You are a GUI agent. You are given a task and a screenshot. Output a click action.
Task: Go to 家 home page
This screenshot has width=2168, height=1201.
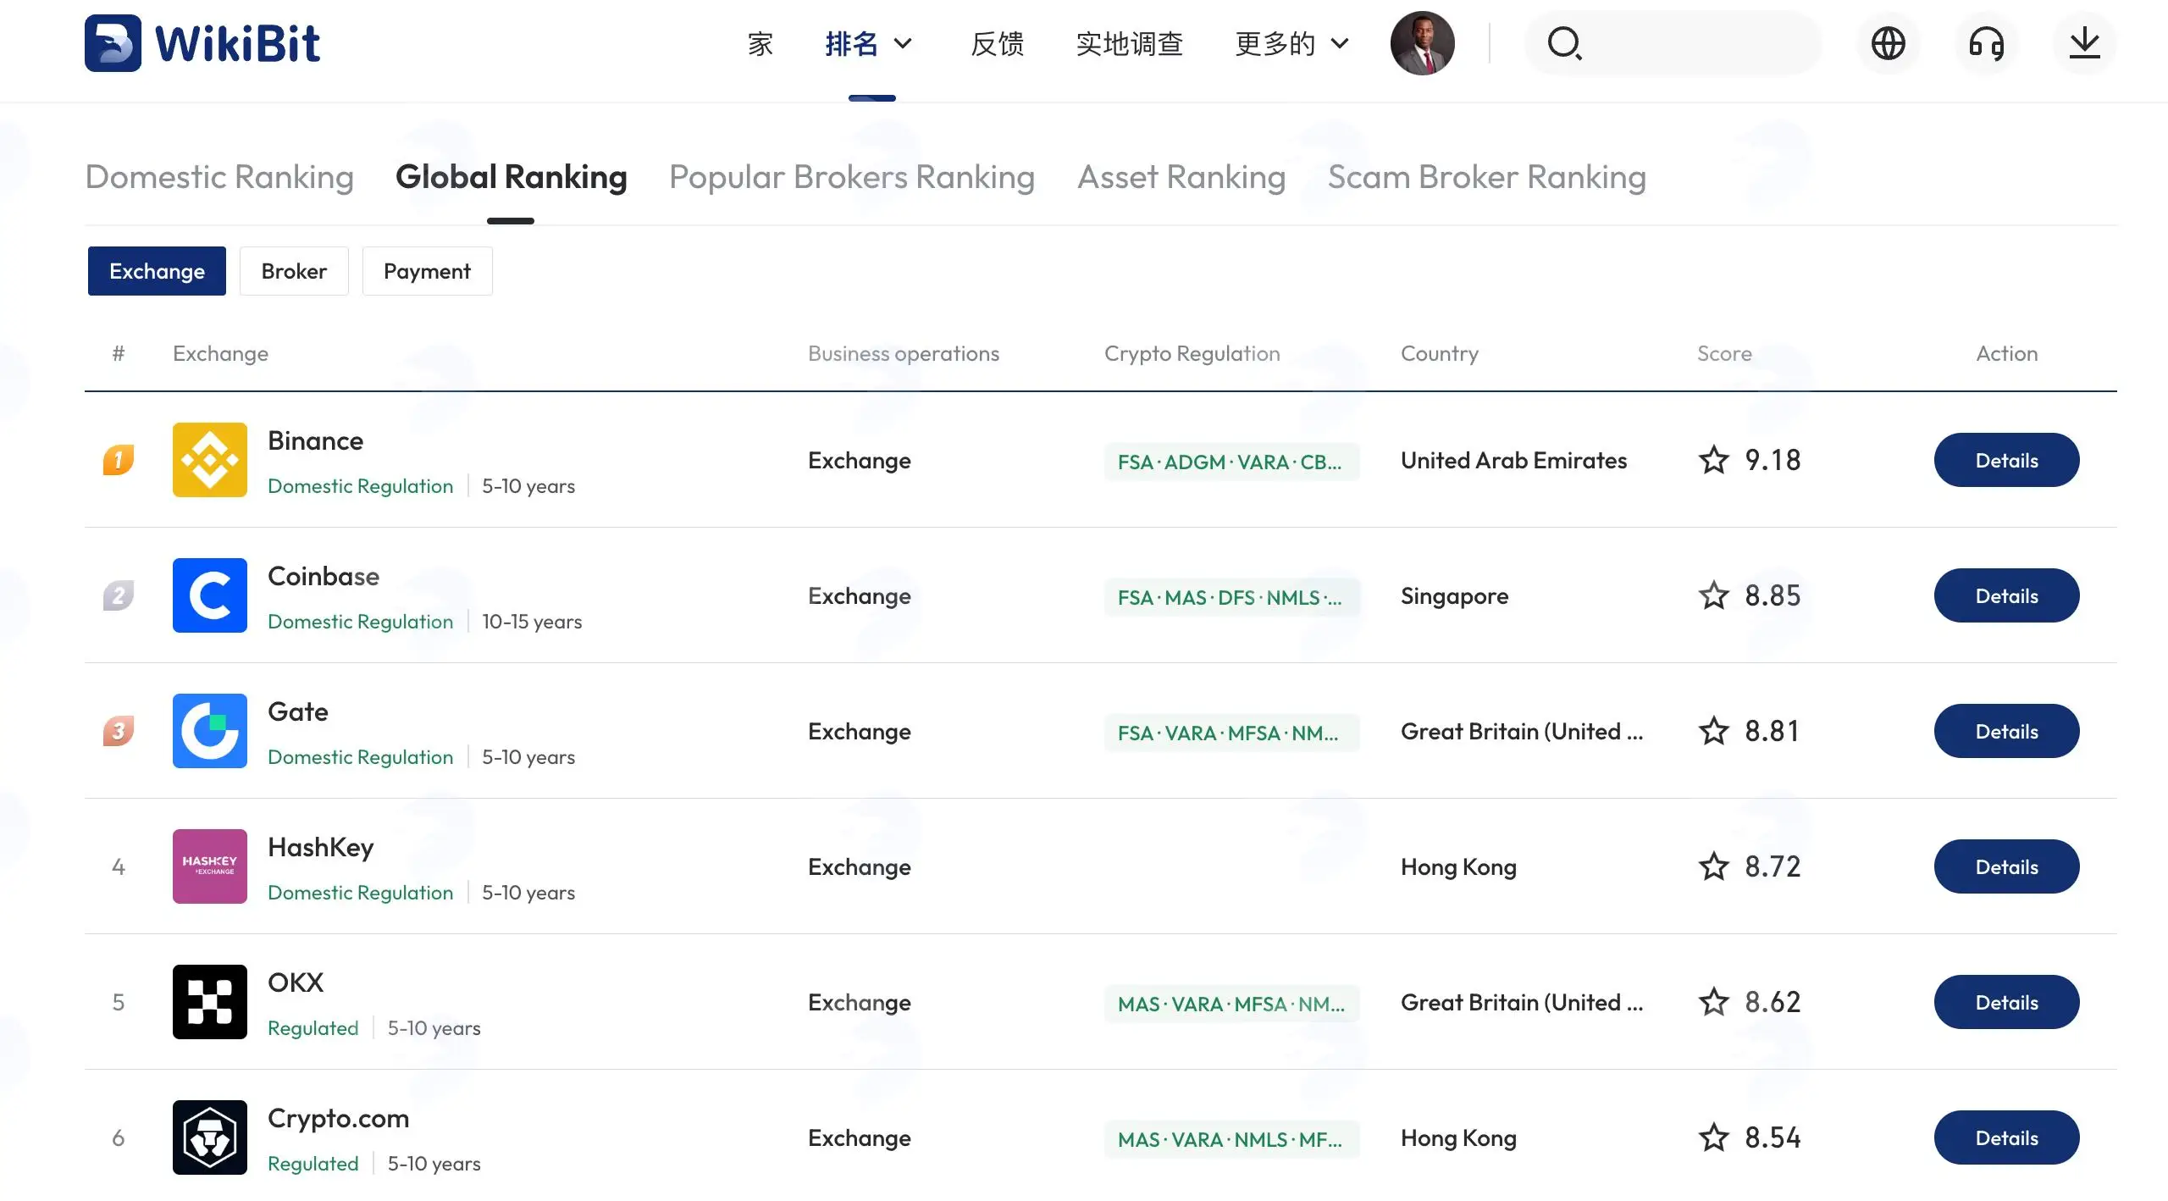click(760, 43)
